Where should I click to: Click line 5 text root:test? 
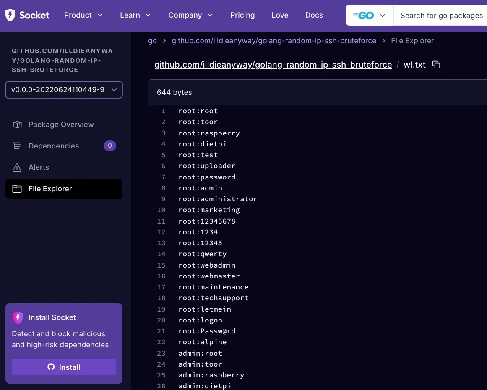click(x=198, y=155)
